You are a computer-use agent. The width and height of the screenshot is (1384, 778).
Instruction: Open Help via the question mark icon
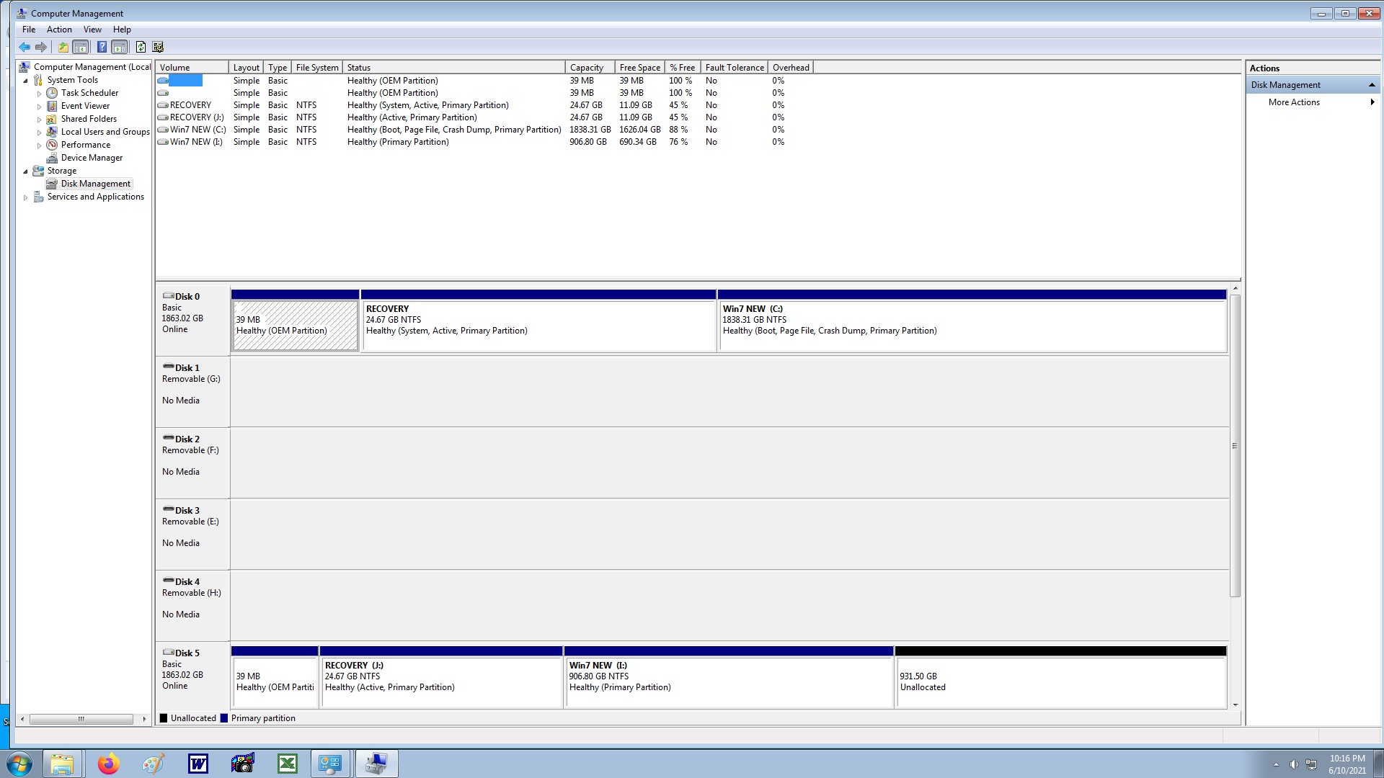coord(102,47)
